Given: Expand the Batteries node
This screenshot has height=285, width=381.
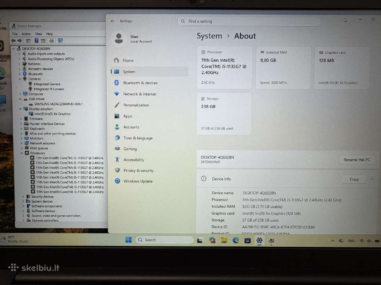Looking at the screenshot, I should point(19,64).
